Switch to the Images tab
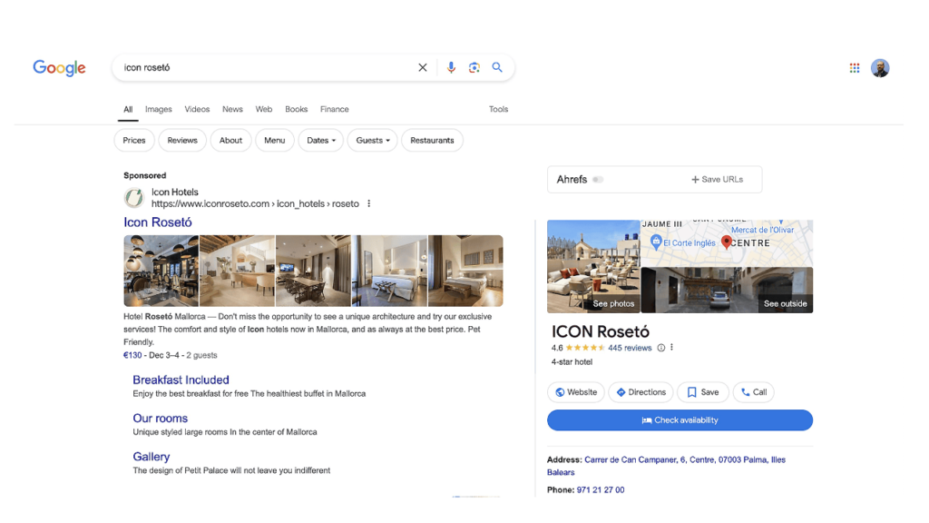Image resolution: width=929 pixels, height=523 pixels. (158, 109)
